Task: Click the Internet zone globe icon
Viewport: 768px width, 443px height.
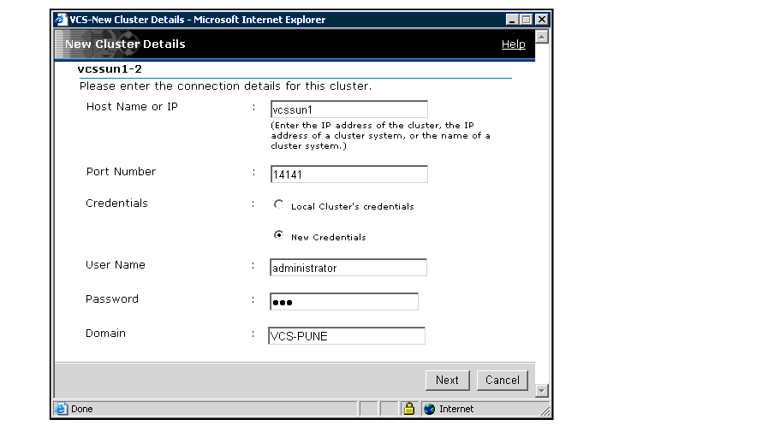Action: click(430, 409)
